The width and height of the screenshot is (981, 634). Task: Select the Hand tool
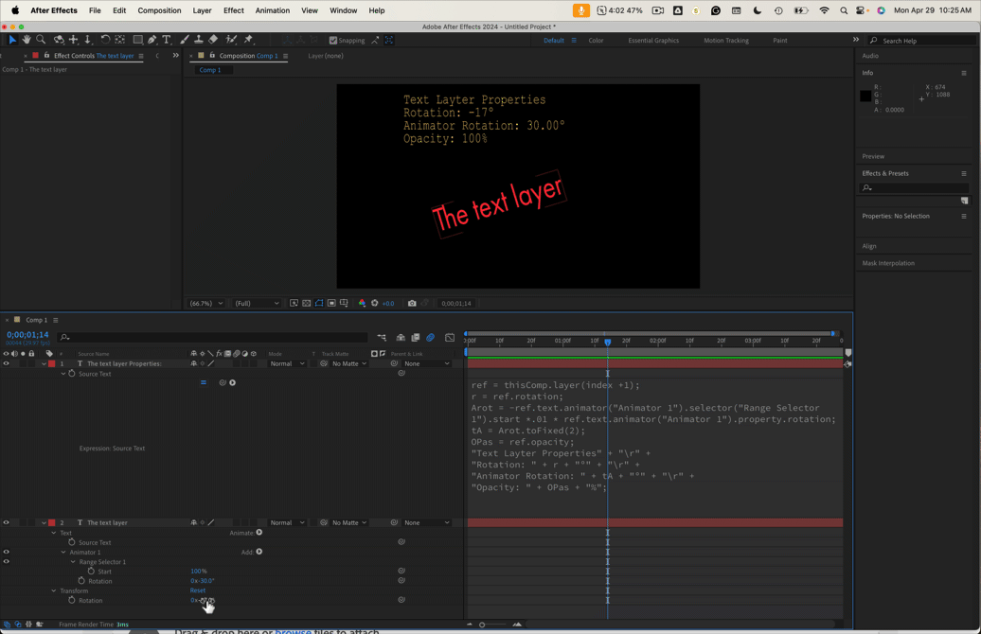[x=27, y=40]
